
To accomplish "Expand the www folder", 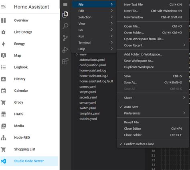I will point(83,54).
